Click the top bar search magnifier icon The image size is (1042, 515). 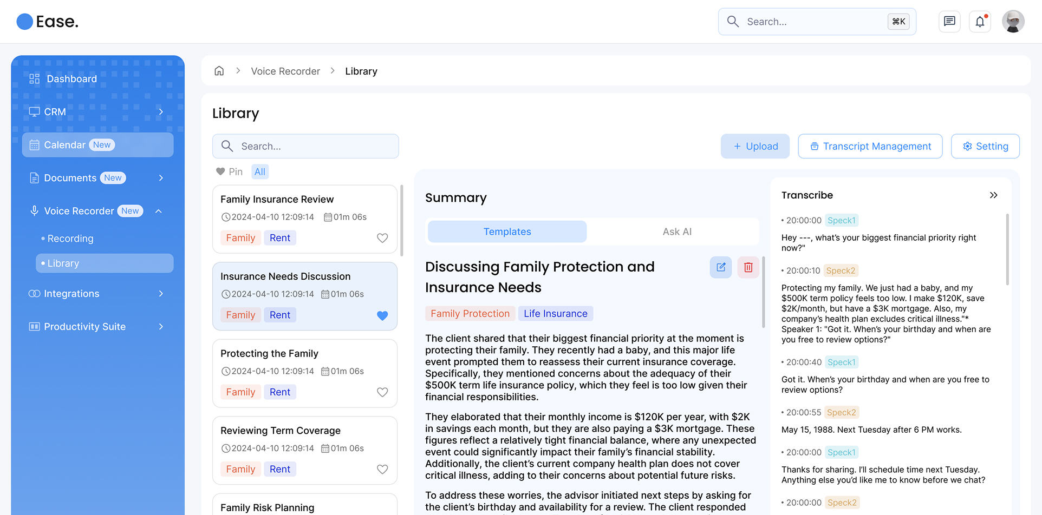[733, 22]
